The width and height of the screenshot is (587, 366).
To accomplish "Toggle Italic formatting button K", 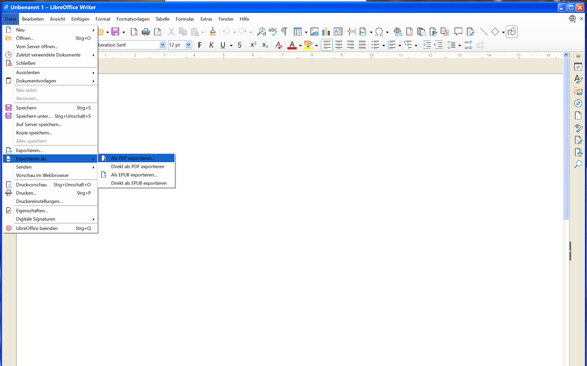I will coord(211,45).
